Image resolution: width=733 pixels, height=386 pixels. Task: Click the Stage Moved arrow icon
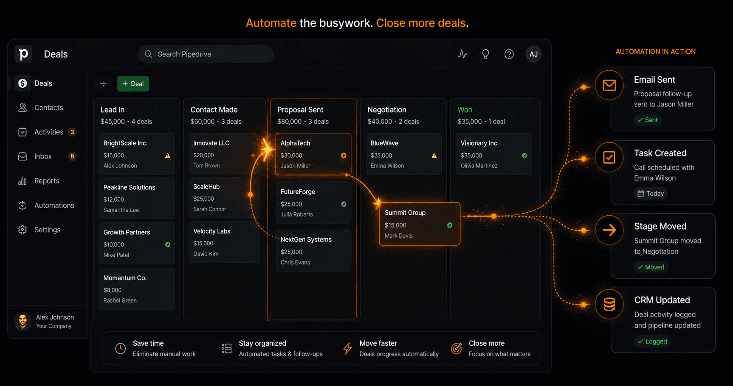(609, 230)
